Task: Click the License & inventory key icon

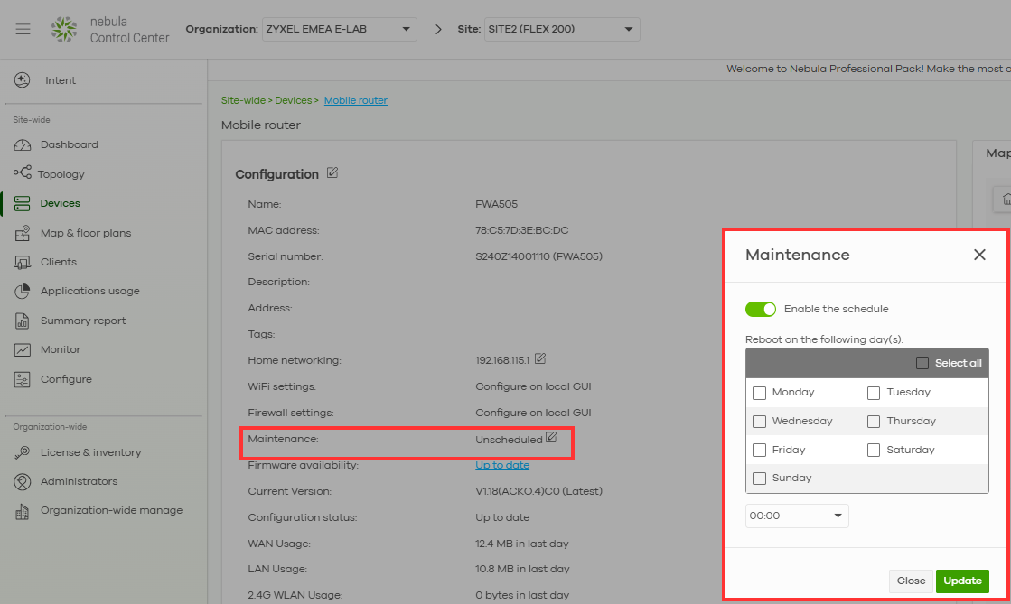Action: pyautogui.click(x=22, y=452)
